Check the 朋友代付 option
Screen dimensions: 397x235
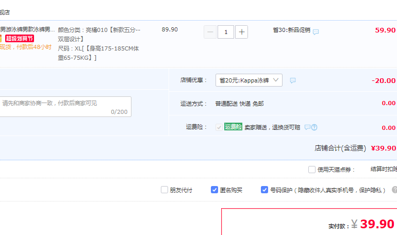[164, 190]
